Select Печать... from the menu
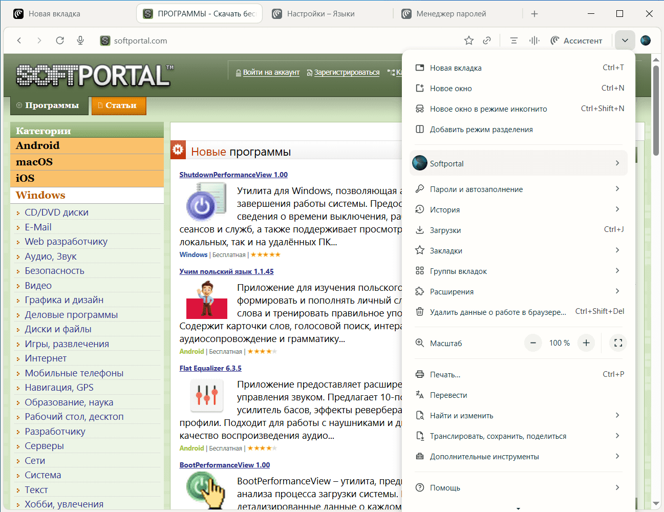Screen dimensions: 664x512 [x=519, y=374]
